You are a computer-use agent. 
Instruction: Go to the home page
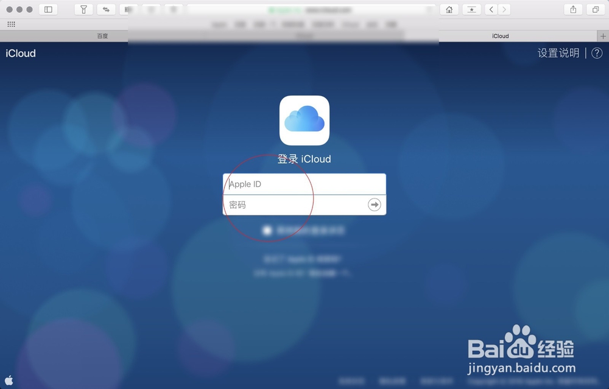click(449, 9)
